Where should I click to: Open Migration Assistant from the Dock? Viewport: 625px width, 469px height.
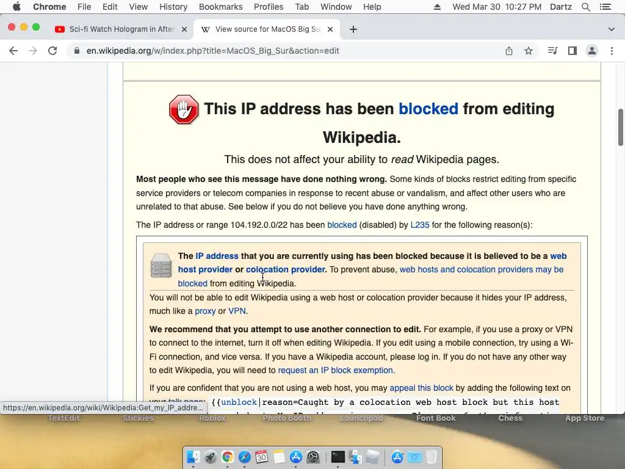(355, 457)
